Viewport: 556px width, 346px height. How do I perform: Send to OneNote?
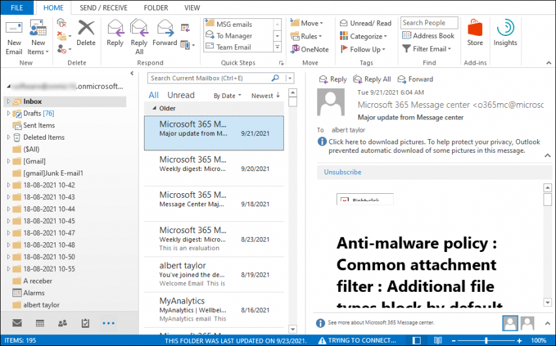[309, 50]
